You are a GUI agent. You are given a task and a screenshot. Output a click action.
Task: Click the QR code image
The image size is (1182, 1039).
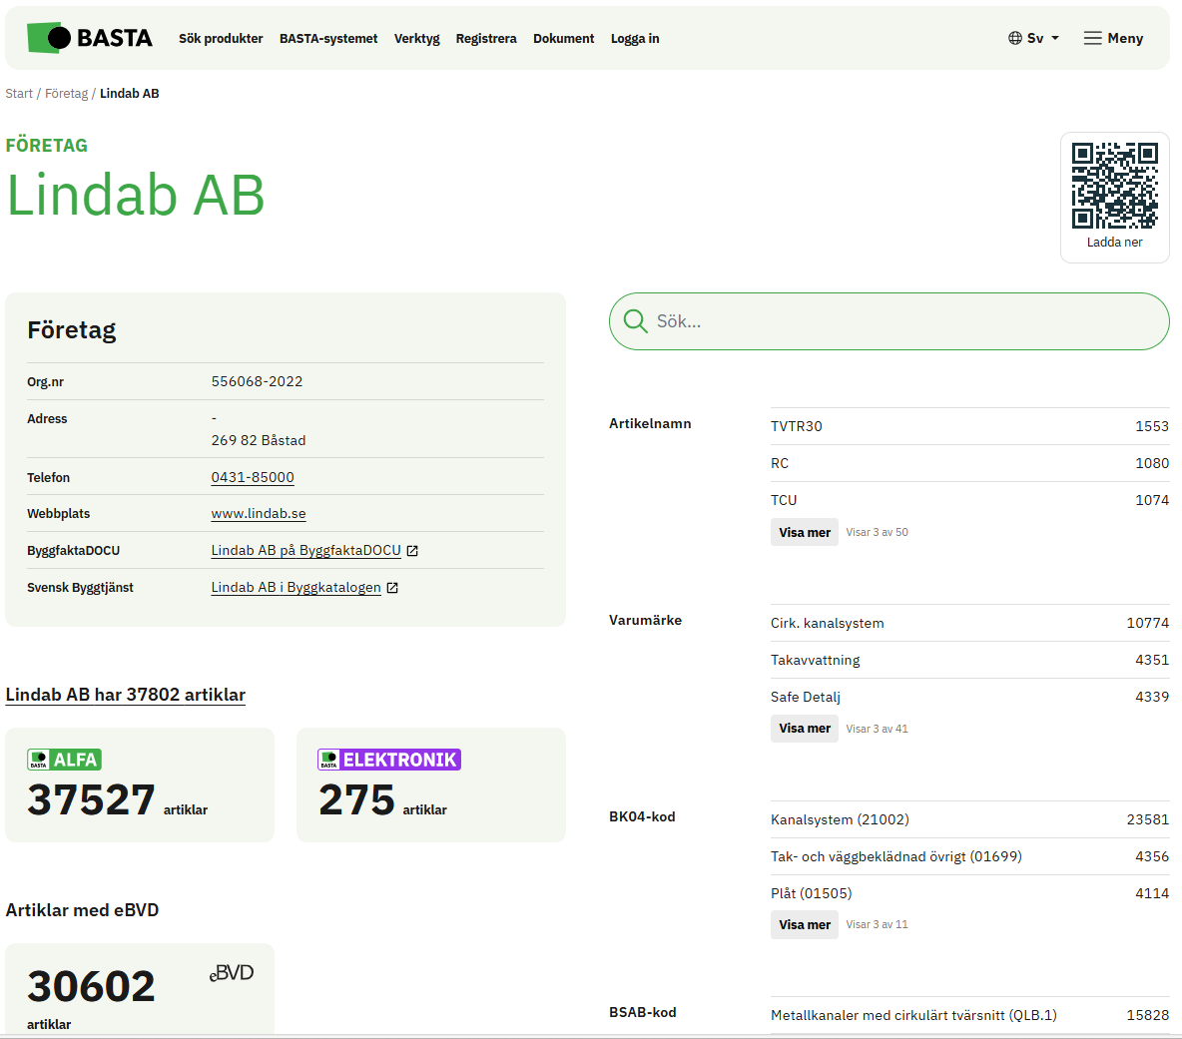tap(1114, 186)
